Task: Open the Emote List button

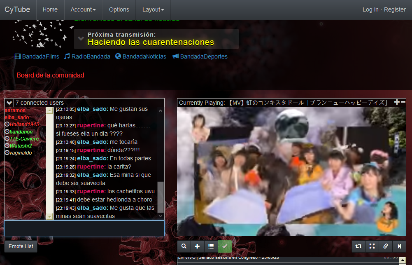Action: pyautogui.click(x=21, y=246)
